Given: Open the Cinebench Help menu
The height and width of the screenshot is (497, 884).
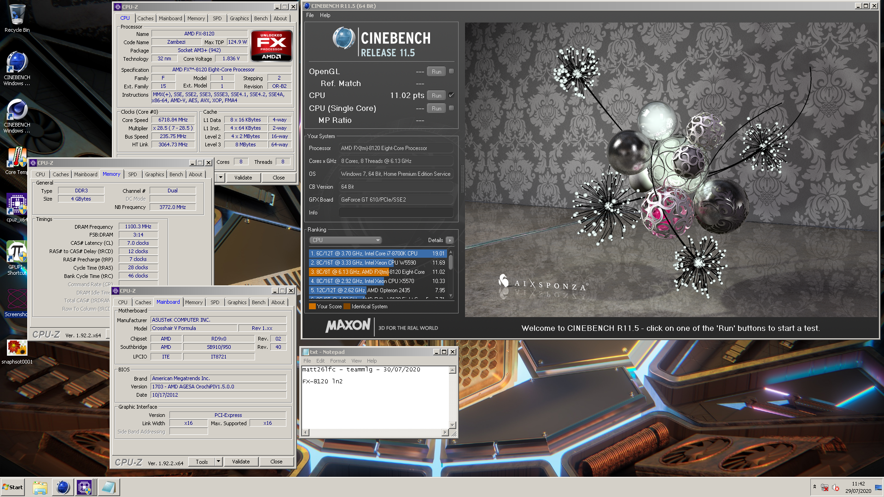Looking at the screenshot, I should coord(325,15).
